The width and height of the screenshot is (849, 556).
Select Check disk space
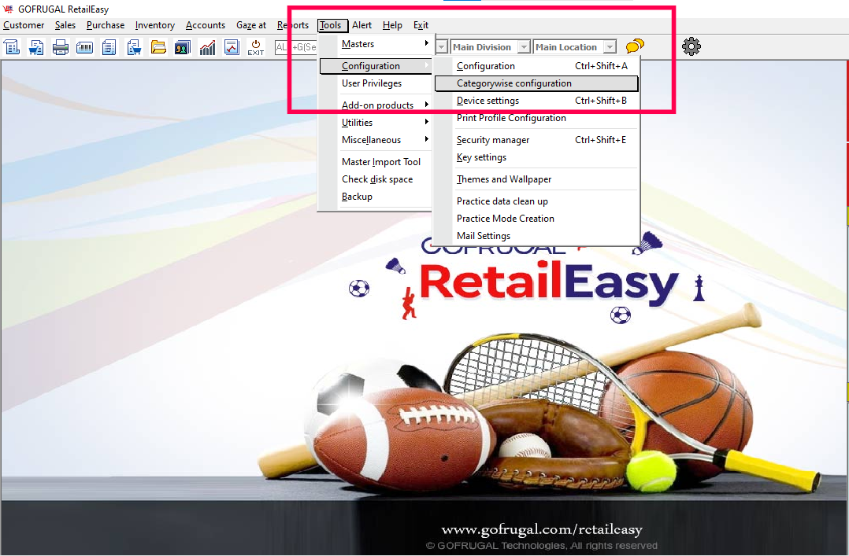click(376, 179)
